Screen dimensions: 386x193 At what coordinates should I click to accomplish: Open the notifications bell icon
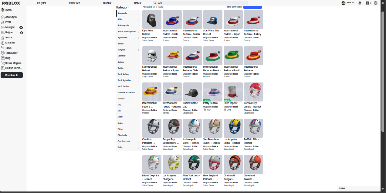tap(360, 3)
